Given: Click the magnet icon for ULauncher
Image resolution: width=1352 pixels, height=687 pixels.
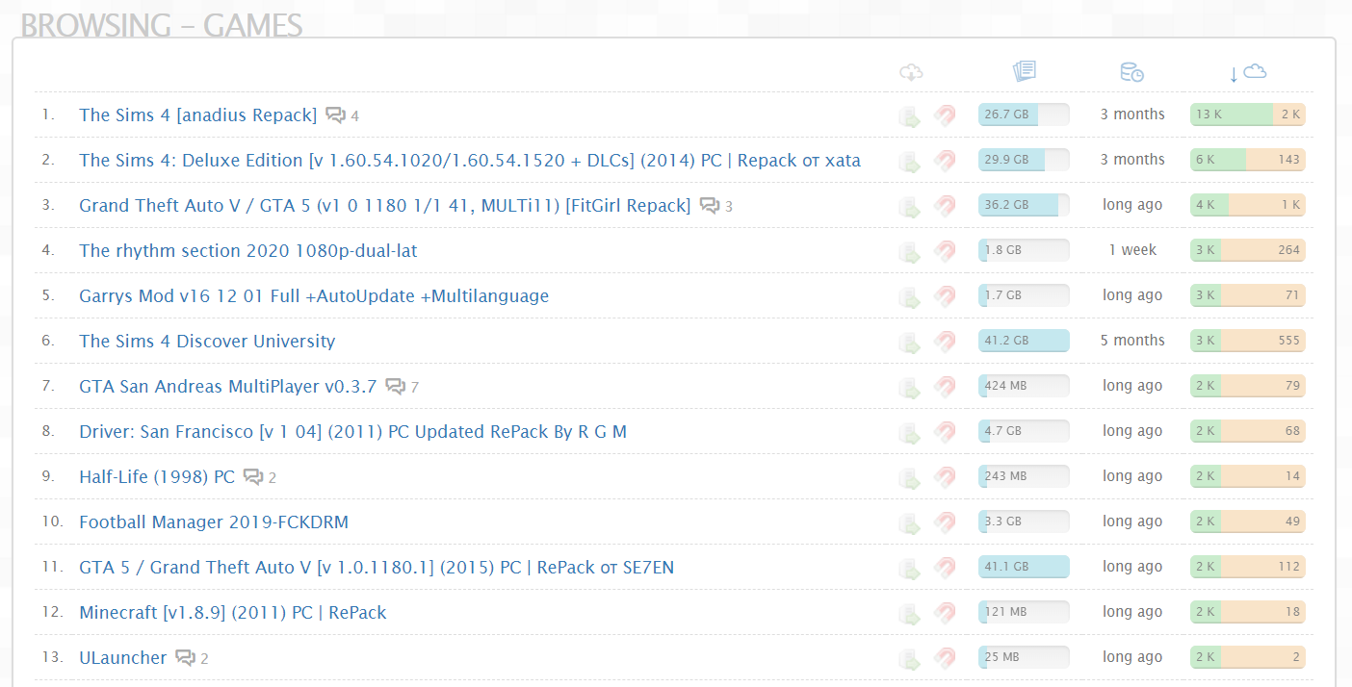Looking at the screenshot, I should 945,658.
